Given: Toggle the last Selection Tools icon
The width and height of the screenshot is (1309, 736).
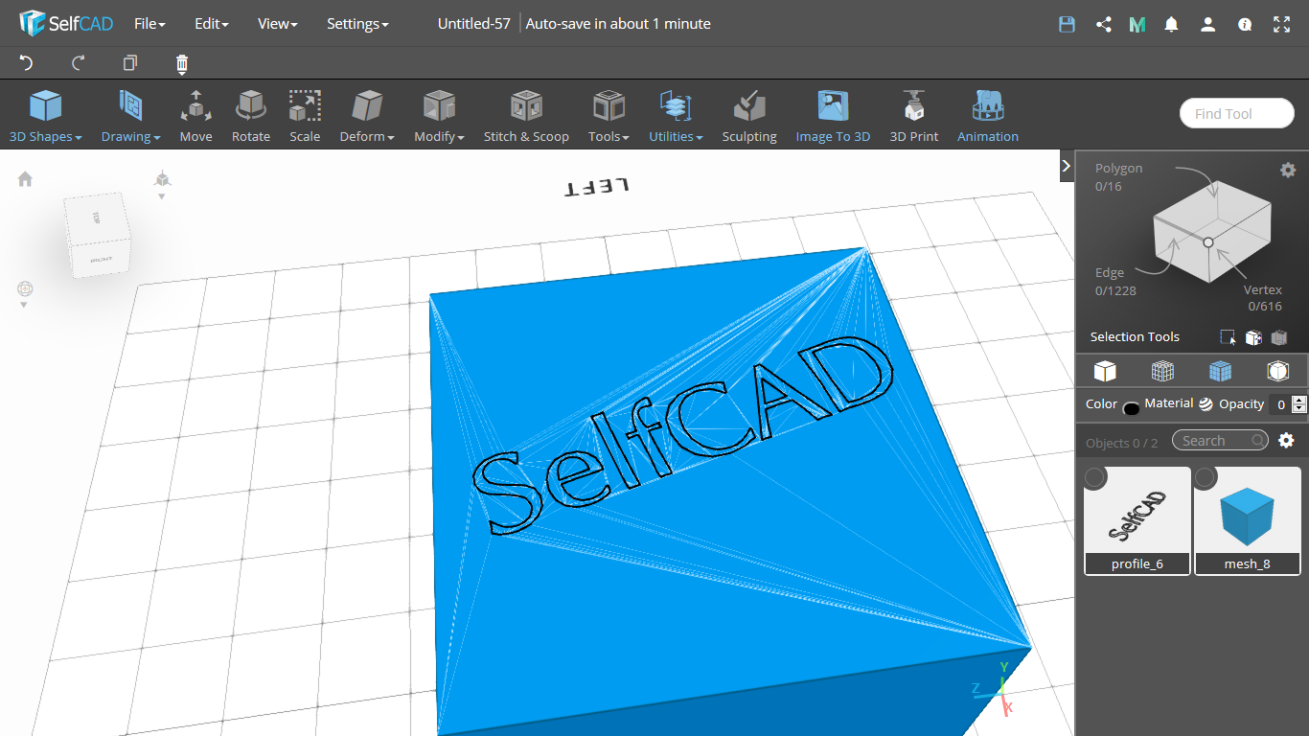Looking at the screenshot, I should [x=1278, y=337].
